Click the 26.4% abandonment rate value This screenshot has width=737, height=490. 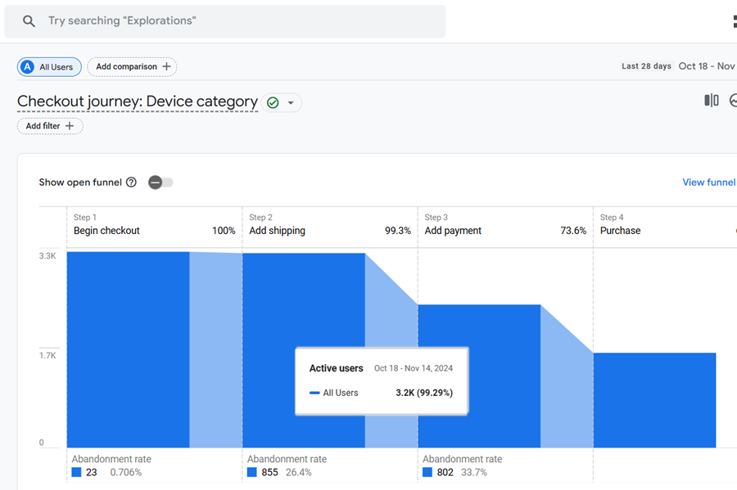click(298, 472)
